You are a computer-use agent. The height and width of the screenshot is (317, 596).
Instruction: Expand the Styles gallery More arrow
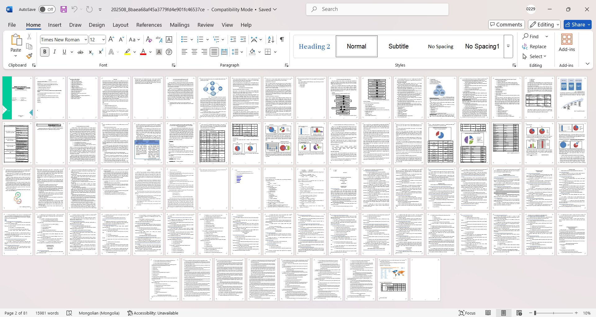pyautogui.click(x=508, y=46)
